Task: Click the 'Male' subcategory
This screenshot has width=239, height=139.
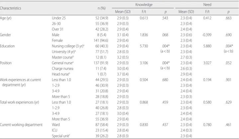Action: (x=55, y=35)
